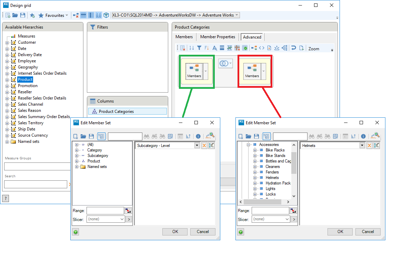Click the cube icon in the main toolbar
393x253 pixels.
106,15
